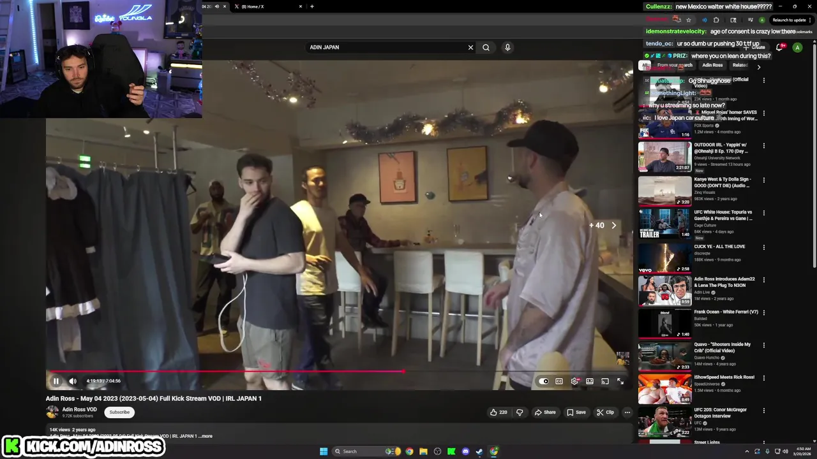Open options menu for IShowSpeed video

point(763,377)
